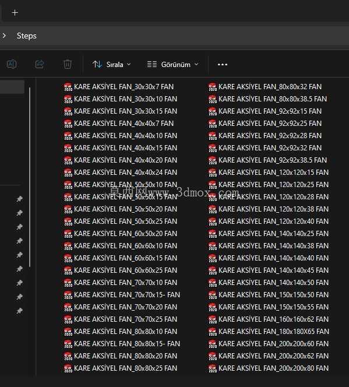Click the rename toolbar icon
This screenshot has height=387, width=349.
tap(11, 65)
